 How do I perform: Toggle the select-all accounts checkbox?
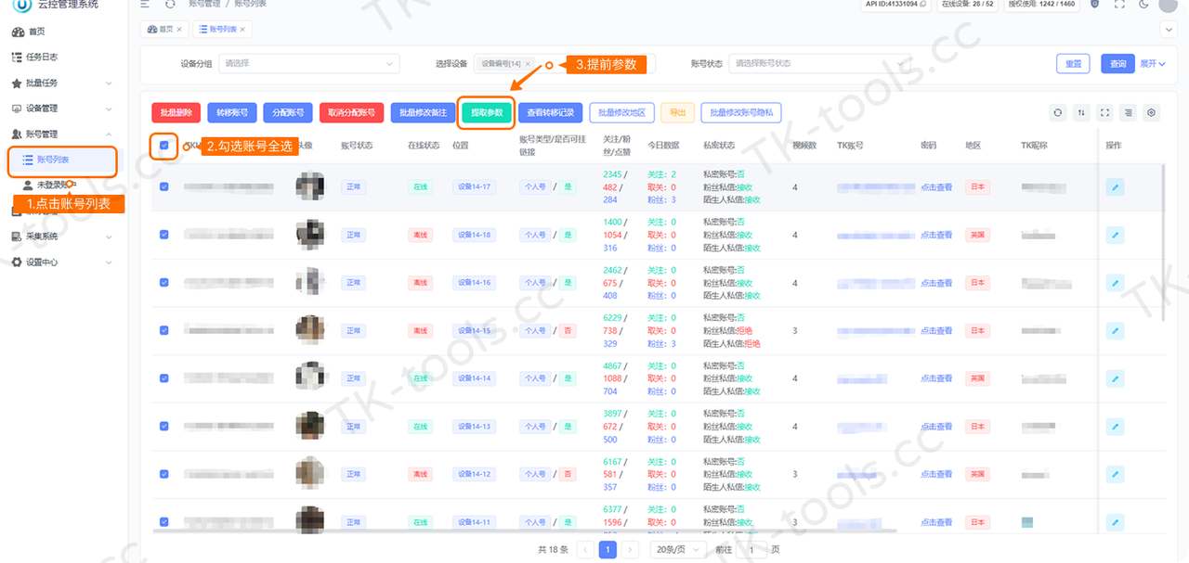pos(164,145)
